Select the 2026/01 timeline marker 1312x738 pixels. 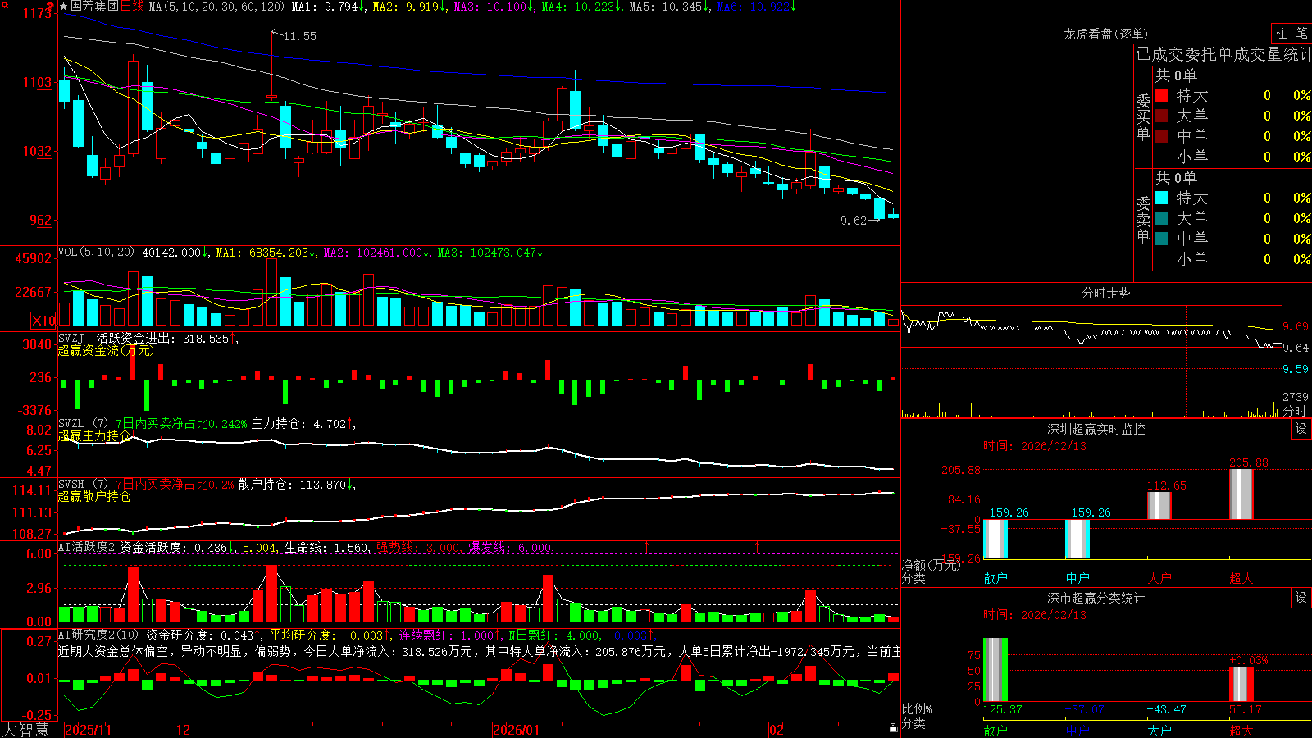tap(516, 730)
